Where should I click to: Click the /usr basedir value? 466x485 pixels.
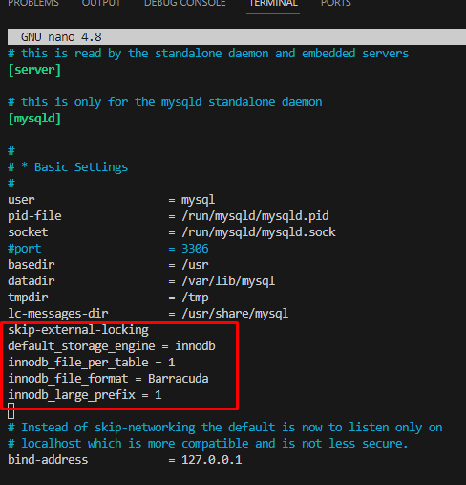(x=195, y=265)
